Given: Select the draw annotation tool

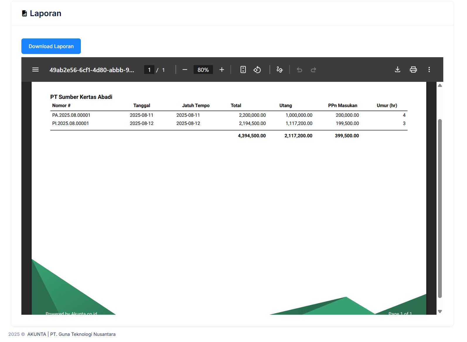Looking at the screenshot, I should point(279,70).
